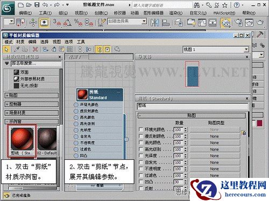Enable the 漫反射颜色 map checkbox

(141, 136)
